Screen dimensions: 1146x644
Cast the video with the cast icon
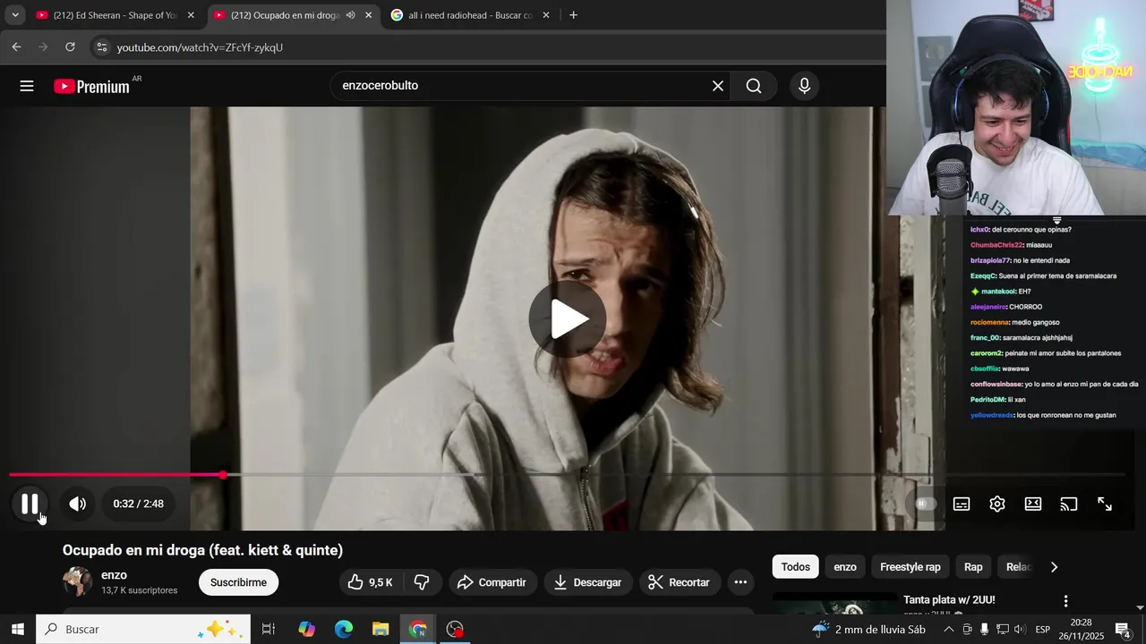coord(1069,504)
